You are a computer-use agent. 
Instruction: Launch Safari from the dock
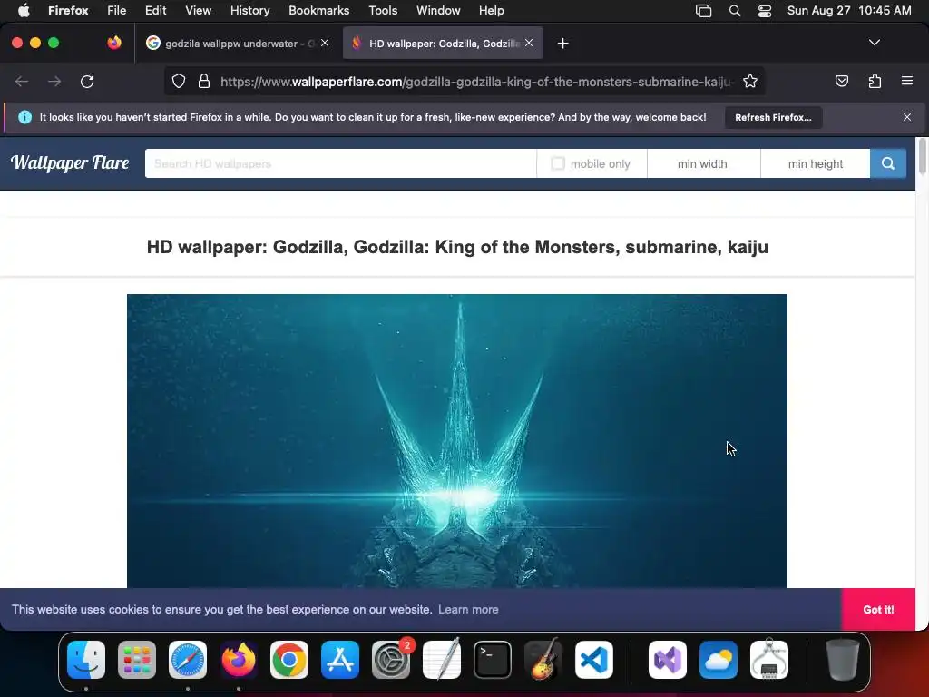[188, 660]
